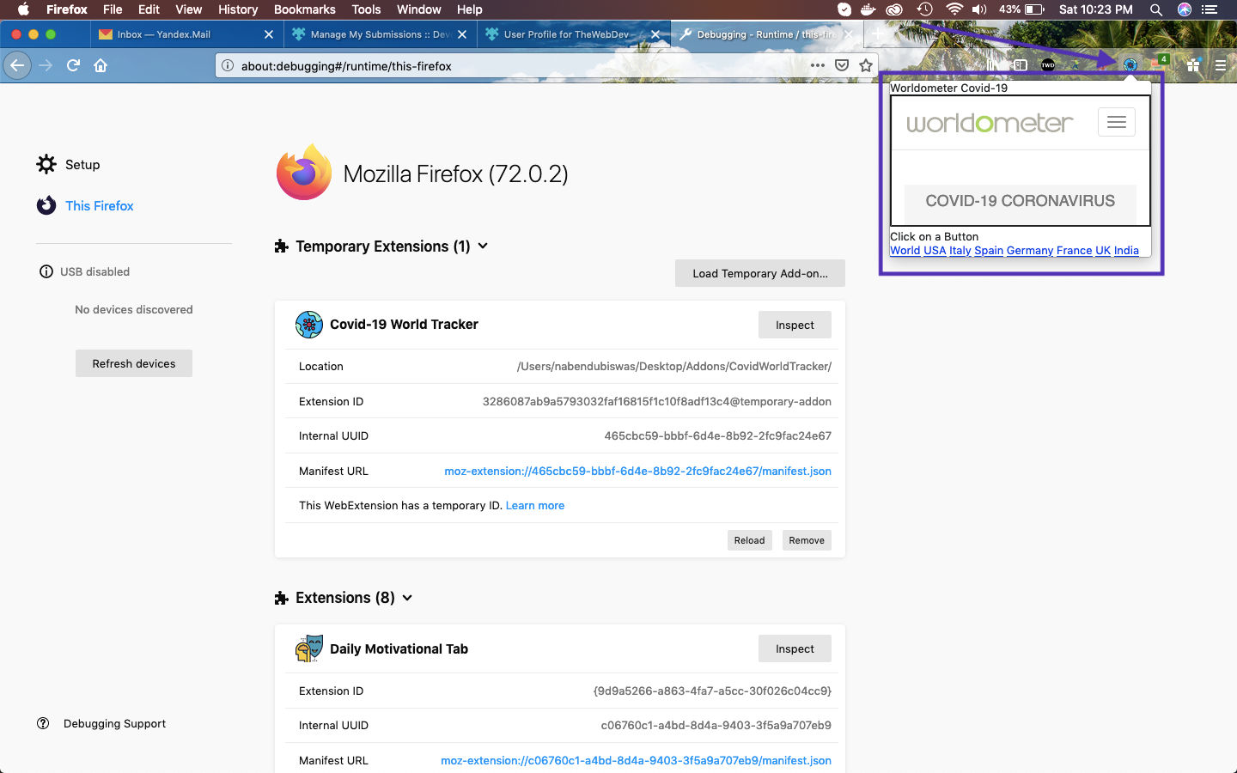Open Firefox application hamburger menu

tap(1221, 65)
